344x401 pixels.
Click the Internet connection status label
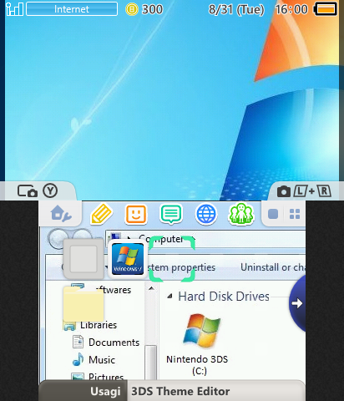click(72, 9)
